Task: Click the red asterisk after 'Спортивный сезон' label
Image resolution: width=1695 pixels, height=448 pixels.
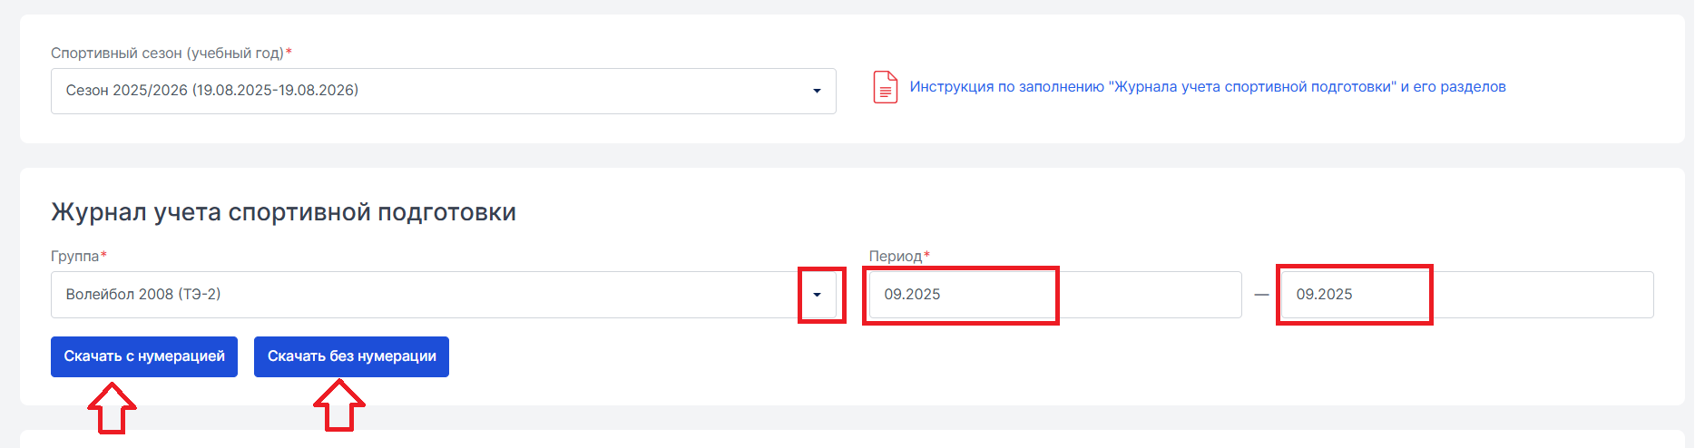Action: coord(289,53)
